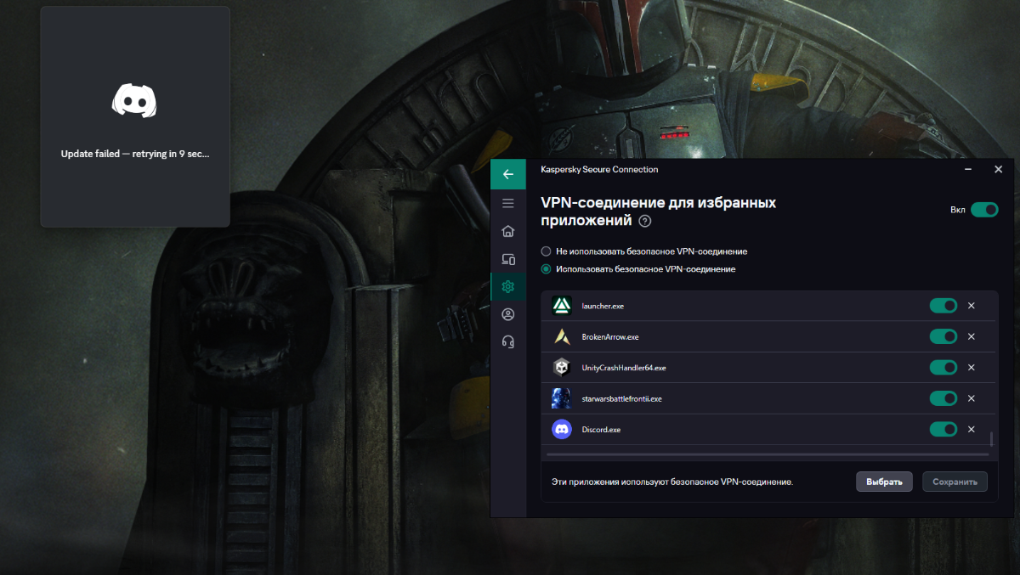Click the 'VPN-соединение для избранных приложений' heading
The width and height of the screenshot is (1020, 575).
click(659, 211)
